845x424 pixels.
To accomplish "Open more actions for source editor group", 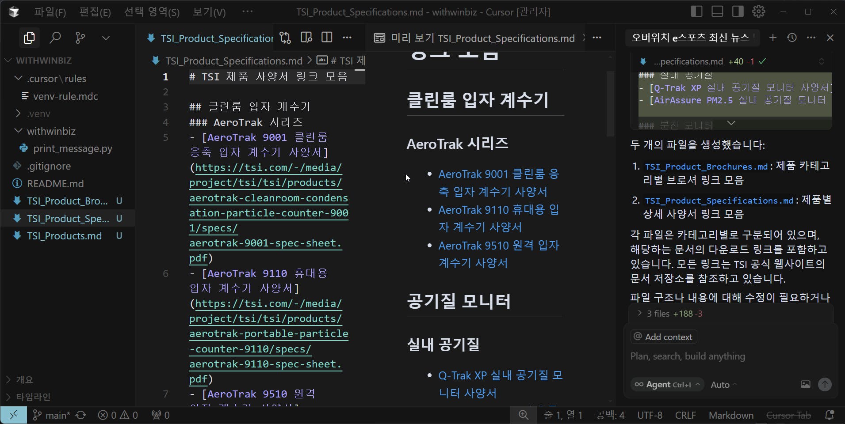I will click(348, 38).
